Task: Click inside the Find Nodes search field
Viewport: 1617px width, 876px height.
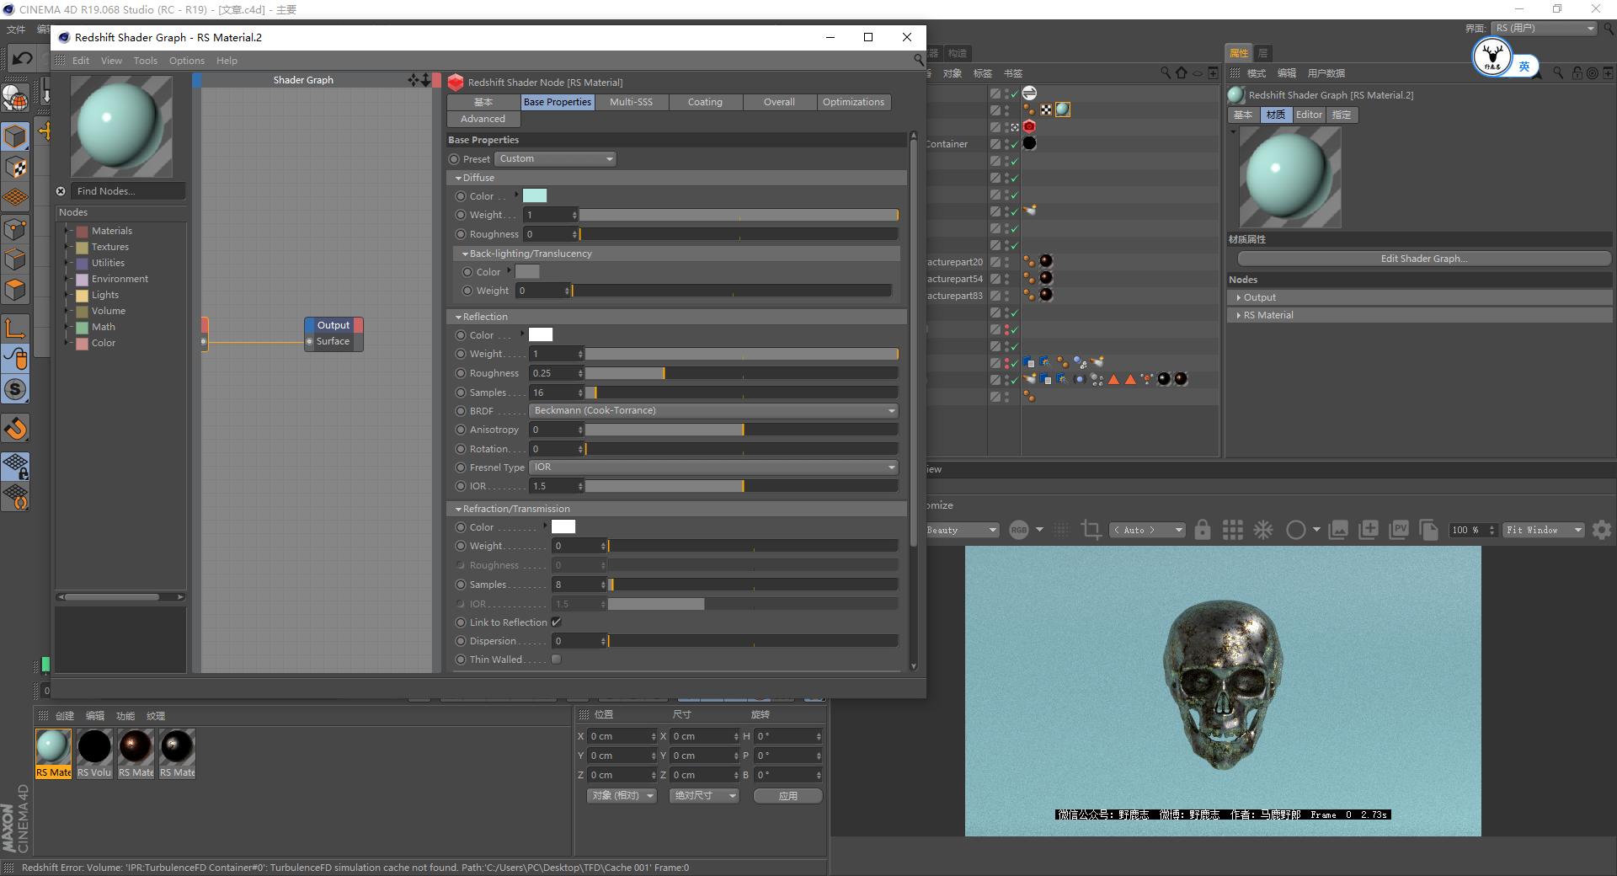Action: point(126,191)
